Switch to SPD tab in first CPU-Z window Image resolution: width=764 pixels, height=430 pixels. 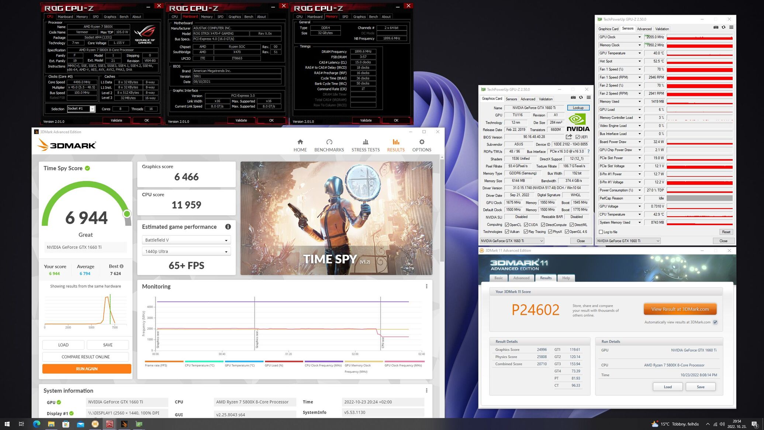[x=96, y=17]
